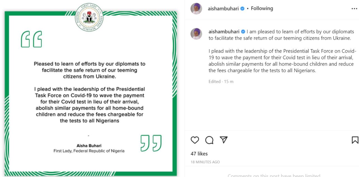Viewport: 359px width, 177px height.
Task: View who liked via 47 likes
Action: (x=199, y=154)
